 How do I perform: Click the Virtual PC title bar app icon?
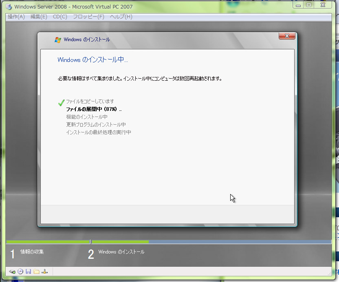click(x=9, y=7)
